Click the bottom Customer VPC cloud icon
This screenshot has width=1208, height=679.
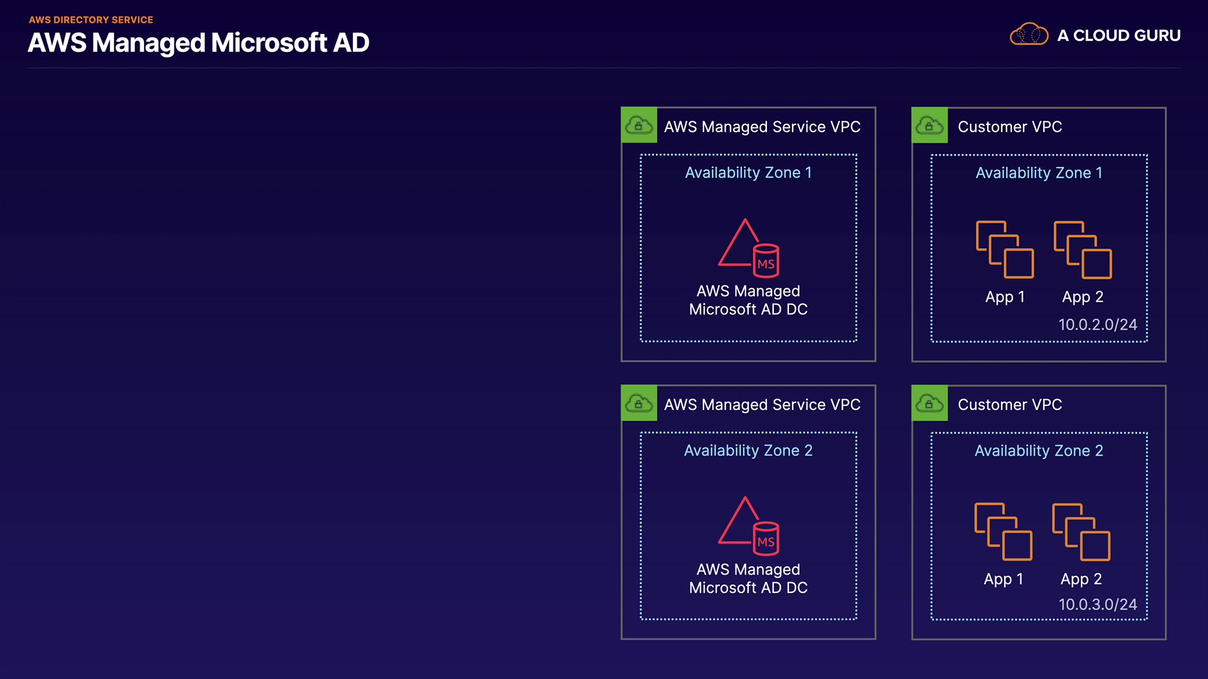[x=930, y=404]
